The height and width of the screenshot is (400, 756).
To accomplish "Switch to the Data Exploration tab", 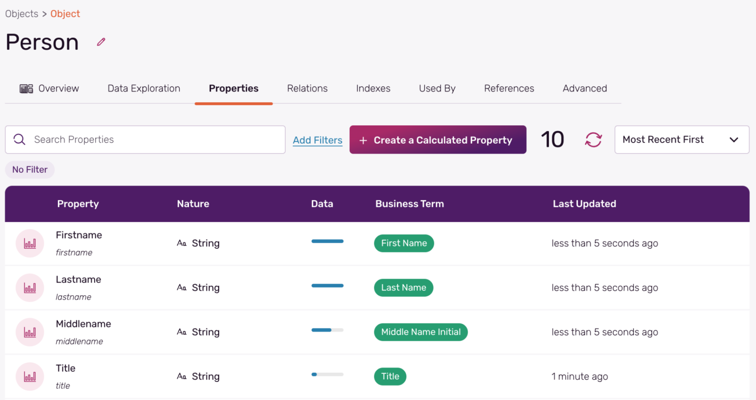I will 144,89.
